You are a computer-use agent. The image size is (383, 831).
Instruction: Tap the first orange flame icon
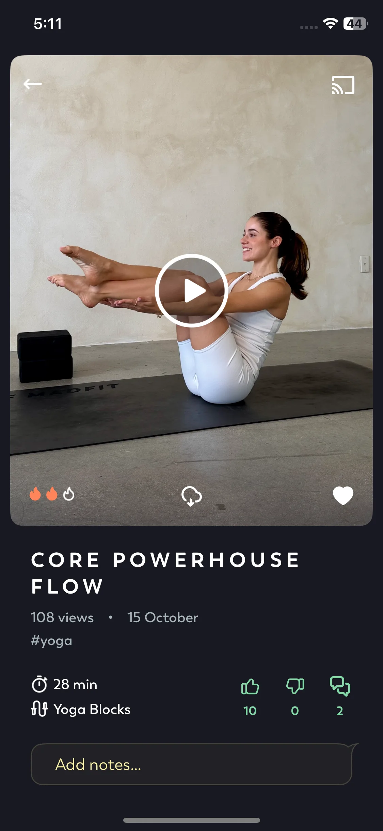click(x=35, y=494)
